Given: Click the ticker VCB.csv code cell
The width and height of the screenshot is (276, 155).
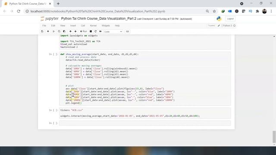Looking at the screenshot, I should click(145, 113).
